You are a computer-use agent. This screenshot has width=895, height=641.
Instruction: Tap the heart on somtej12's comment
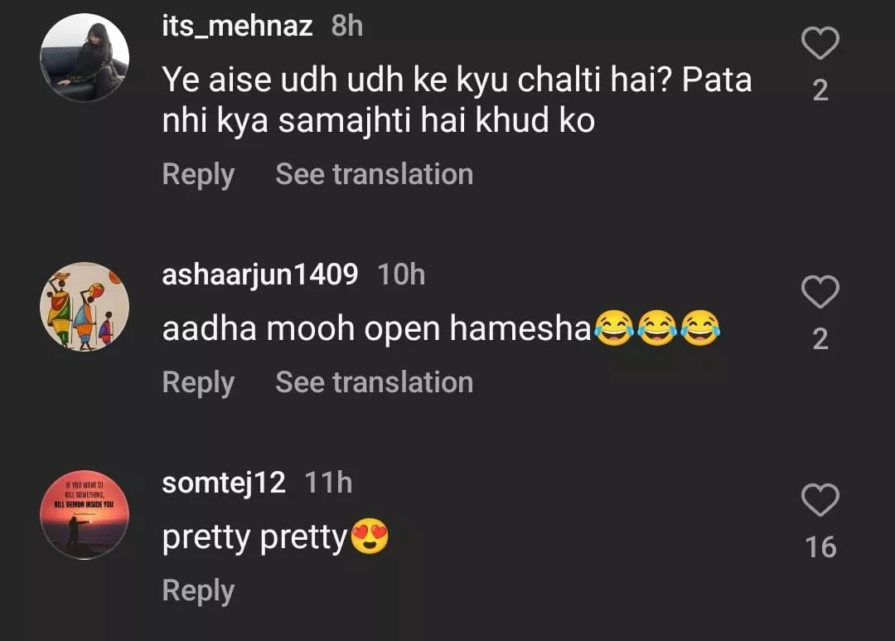pos(820,500)
